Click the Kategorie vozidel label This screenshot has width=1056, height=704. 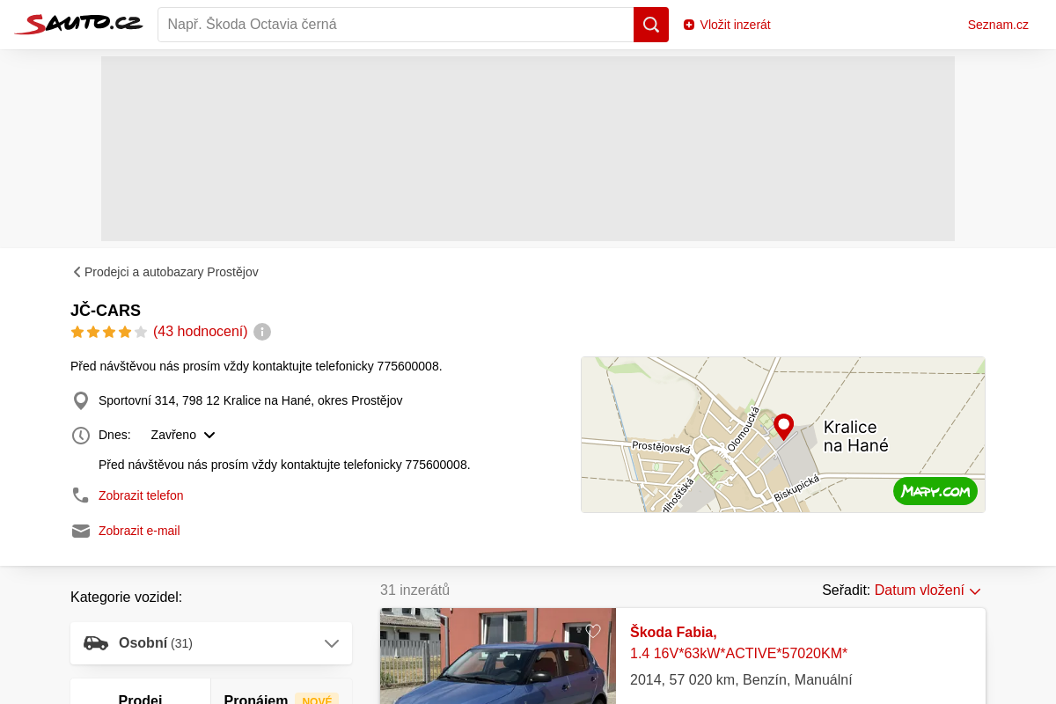coord(126,598)
